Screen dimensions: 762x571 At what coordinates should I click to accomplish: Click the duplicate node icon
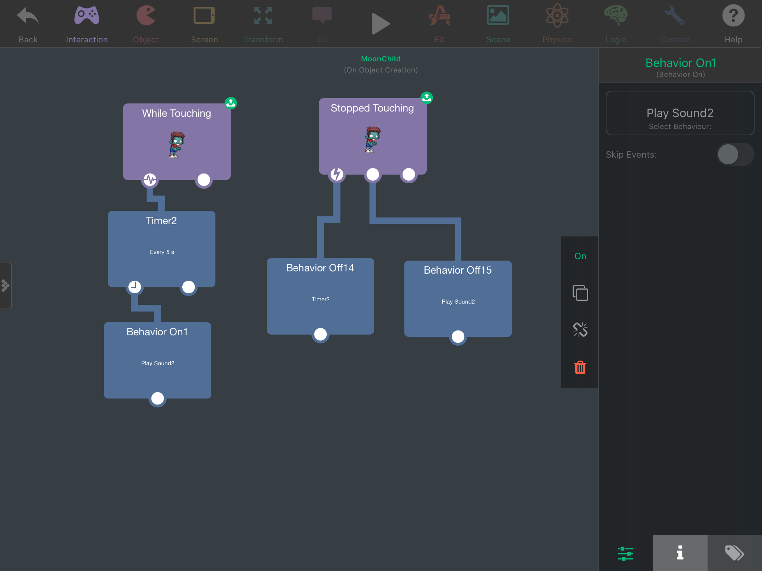580,293
